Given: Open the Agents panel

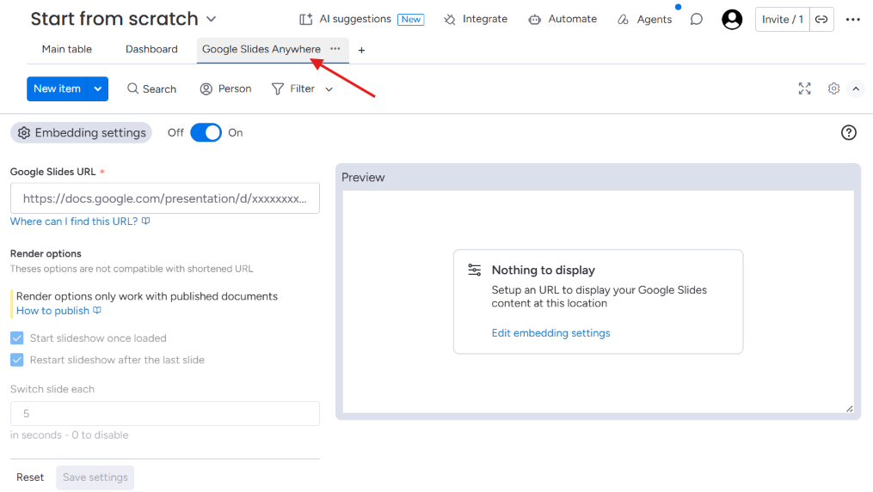Looking at the screenshot, I should 645,20.
